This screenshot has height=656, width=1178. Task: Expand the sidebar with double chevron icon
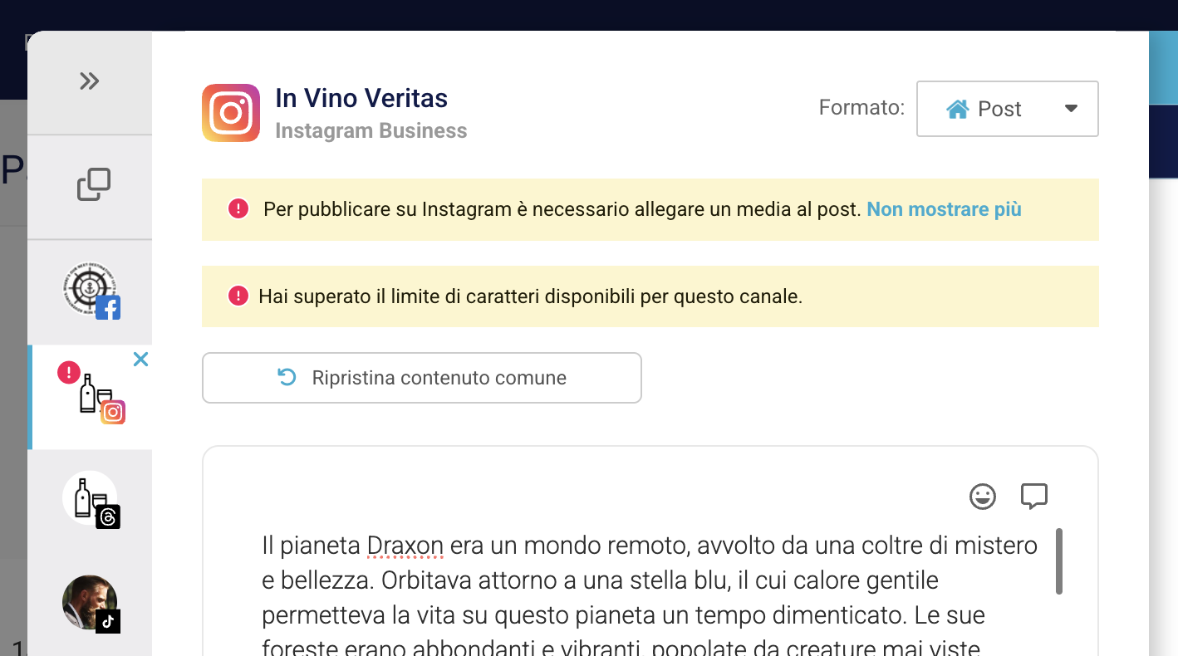pos(89,81)
